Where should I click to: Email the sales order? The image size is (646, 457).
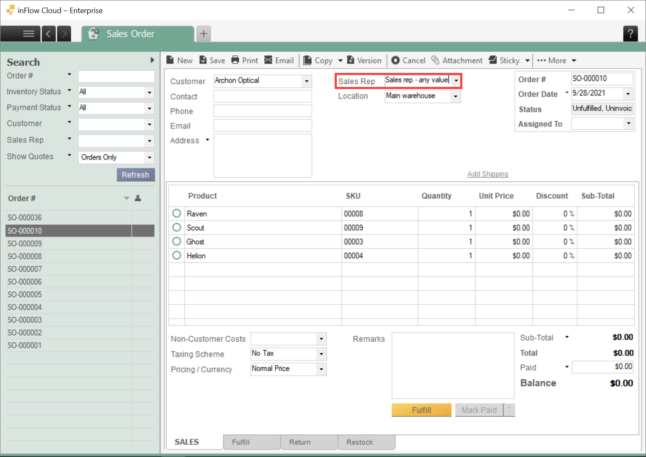tap(279, 60)
